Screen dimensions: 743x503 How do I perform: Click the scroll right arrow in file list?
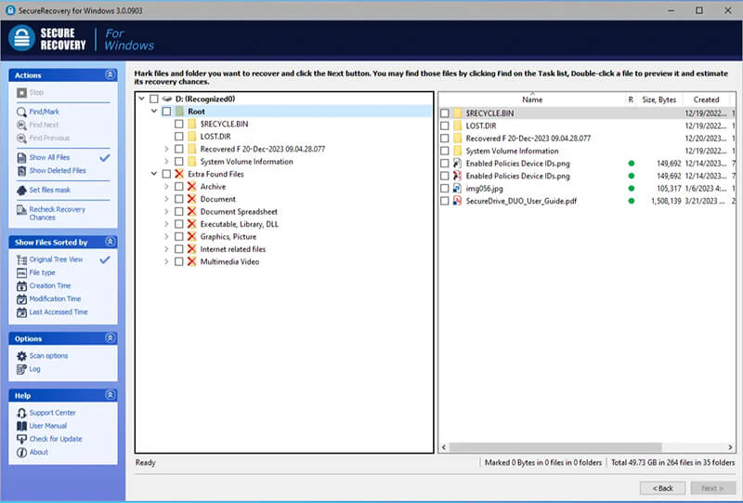coord(730,447)
